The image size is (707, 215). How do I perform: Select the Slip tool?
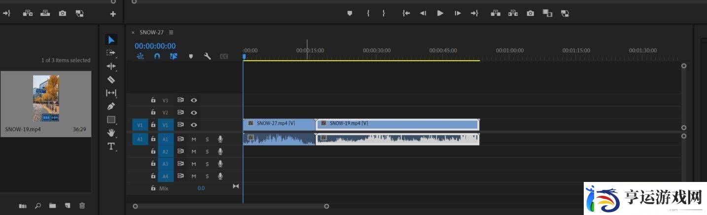pos(111,93)
